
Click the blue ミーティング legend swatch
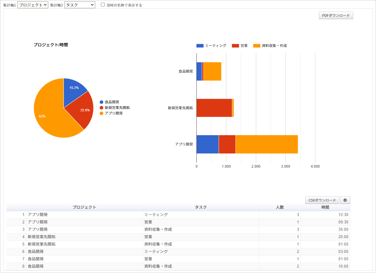(x=200, y=46)
